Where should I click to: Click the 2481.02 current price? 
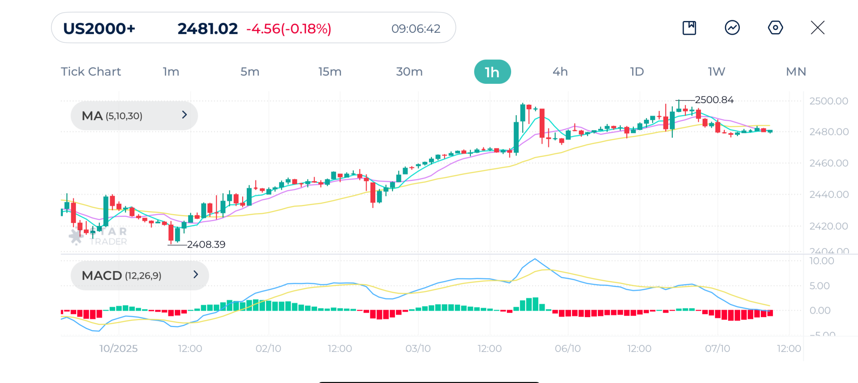tap(207, 28)
